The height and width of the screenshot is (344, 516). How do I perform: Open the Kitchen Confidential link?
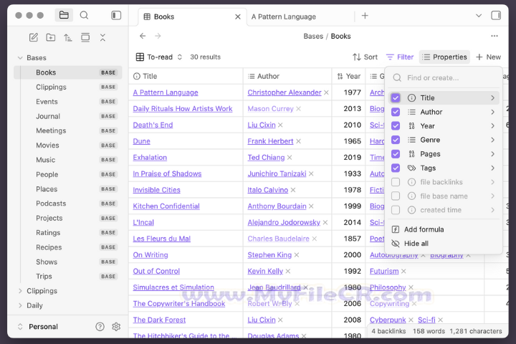[166, 206]
